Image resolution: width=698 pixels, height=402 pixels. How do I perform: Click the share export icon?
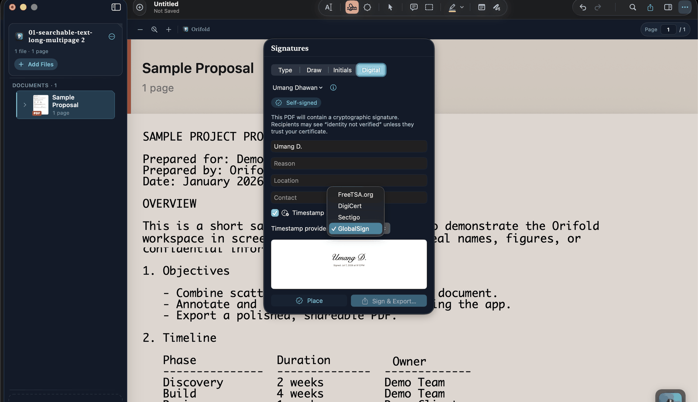tap(650, 7)
